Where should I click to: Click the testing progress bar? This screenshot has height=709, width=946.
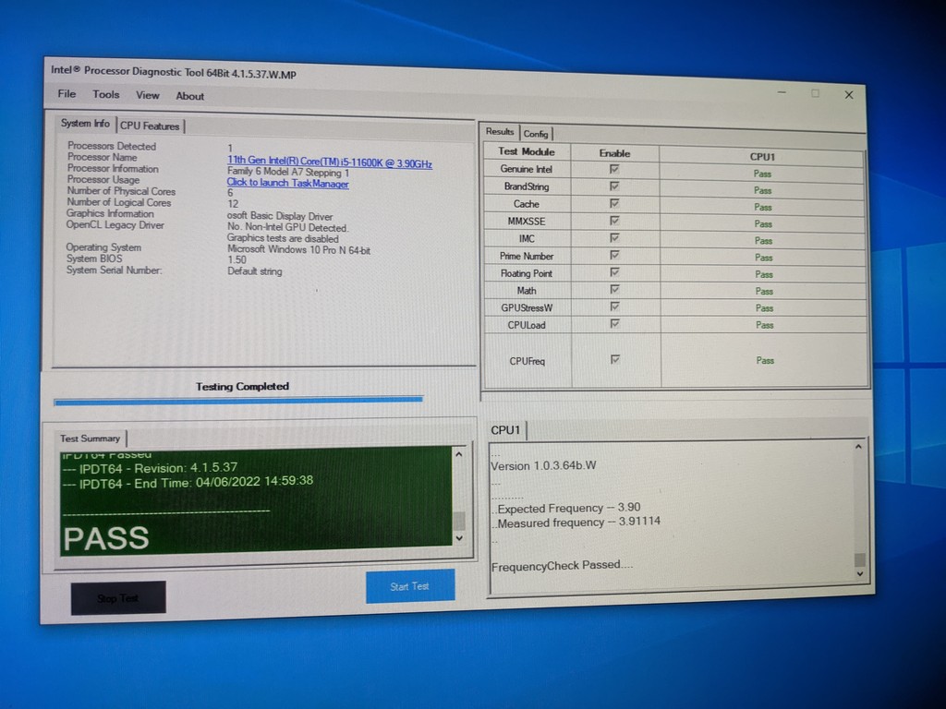tap(238, 401)
